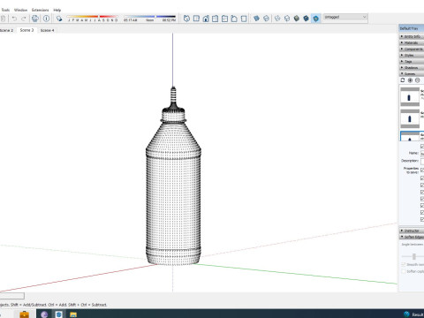Click the purple round taskbar icon
Viewport: 424px width, 318px height.
pos(44,314)
